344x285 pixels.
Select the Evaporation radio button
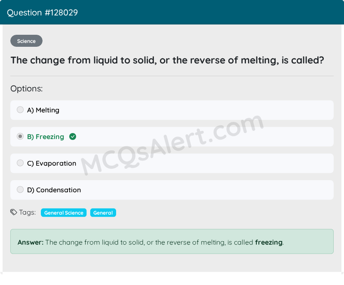pyautogui.click(x=20, y=163)
